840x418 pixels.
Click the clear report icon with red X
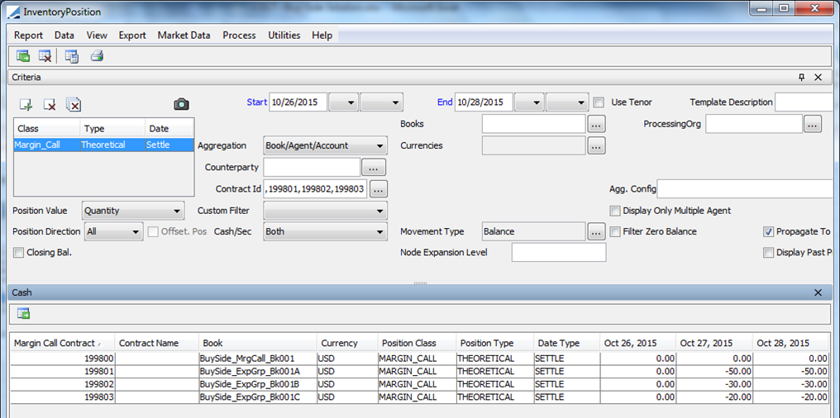tap(45, 55)
